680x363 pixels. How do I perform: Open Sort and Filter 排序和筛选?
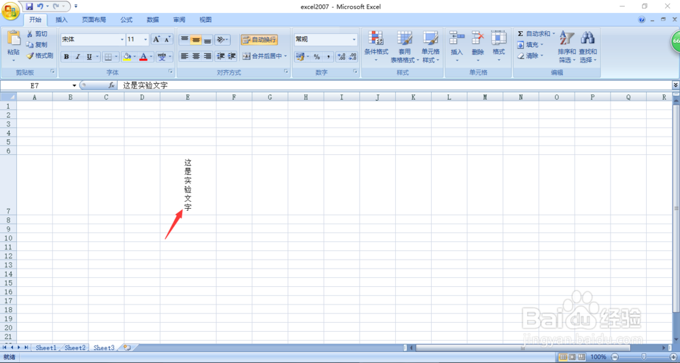point(567,46)
